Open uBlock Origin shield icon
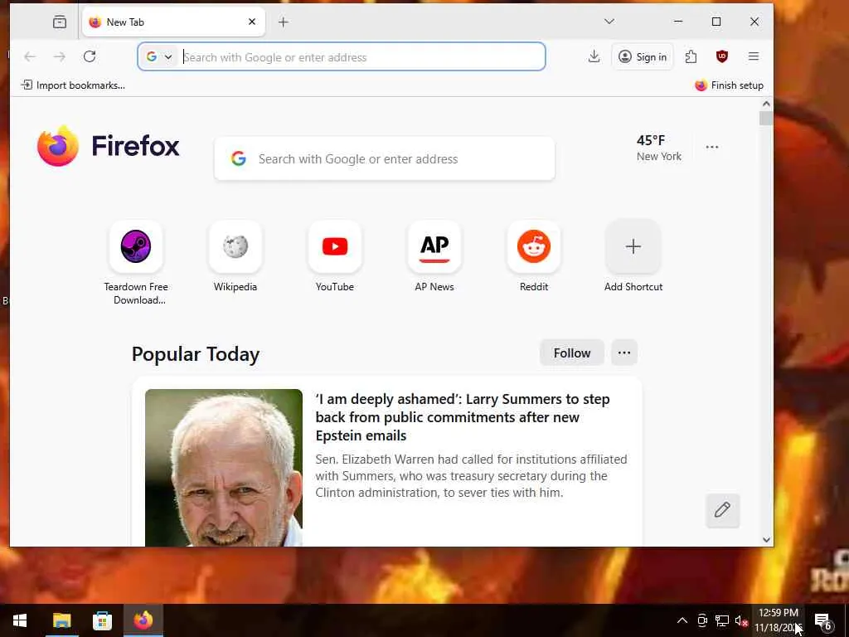Image resolution: width=849 pixels, height=637 pixels. pyautogui.click(x=722, y=56)
